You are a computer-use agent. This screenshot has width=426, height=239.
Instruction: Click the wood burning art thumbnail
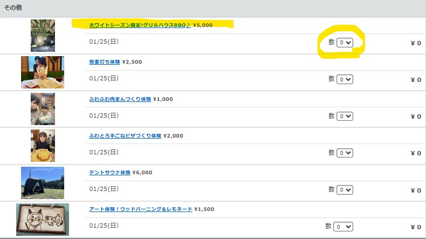43,220
